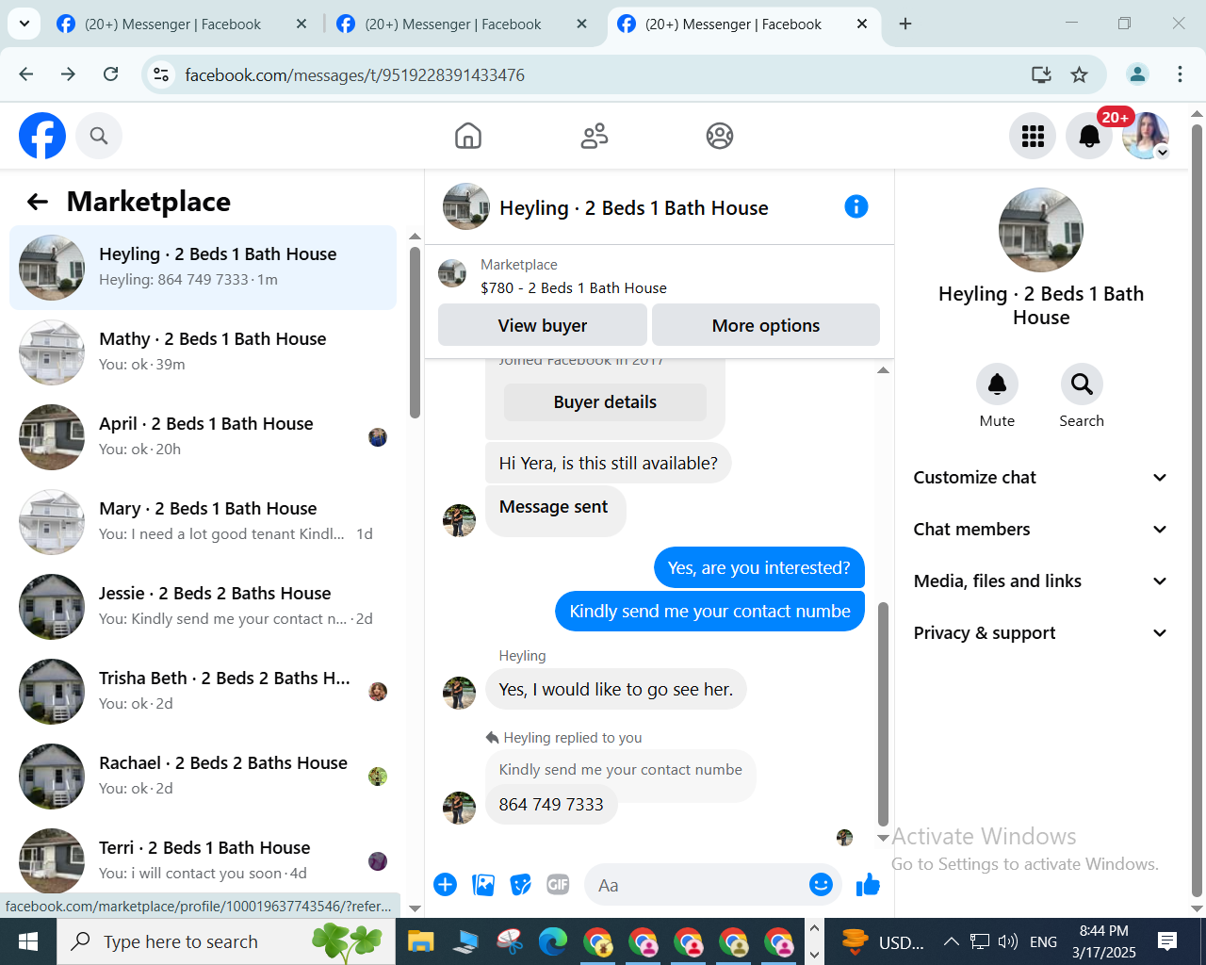Expand Privacy & support section
The height and width of the screenshot is (965, 1206).
point(1041,633)
